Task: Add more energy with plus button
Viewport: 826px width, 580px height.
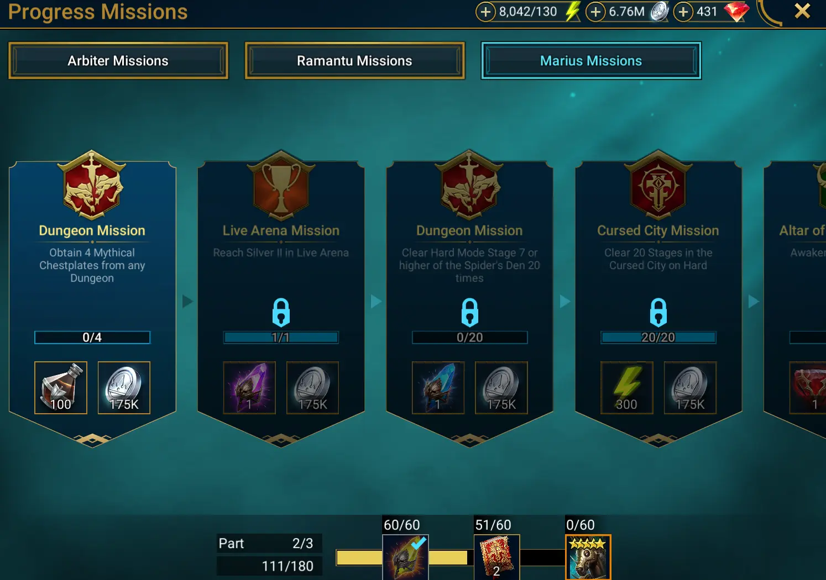Action: pos(485,12)
